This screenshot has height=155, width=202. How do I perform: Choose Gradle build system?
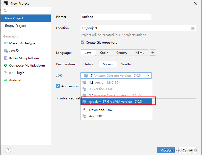[x=126, y=64]
